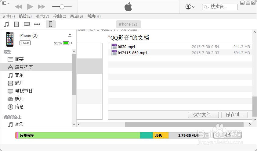
Task: Click the 941.3 MB size value
Action: tap(242, 47)
